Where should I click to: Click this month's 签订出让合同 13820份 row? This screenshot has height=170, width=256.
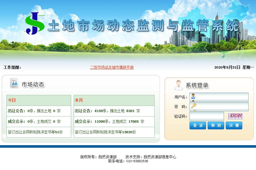pos(114,132)
